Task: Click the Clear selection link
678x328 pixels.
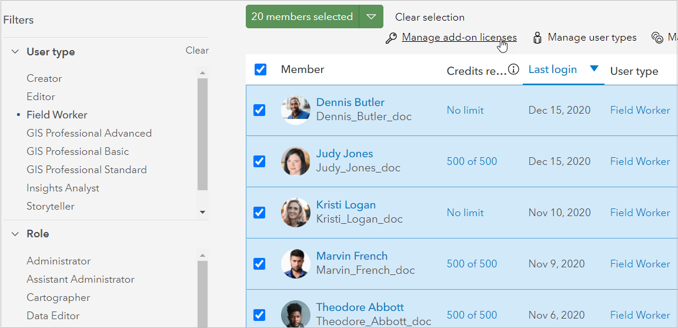Action: point(430,17)
